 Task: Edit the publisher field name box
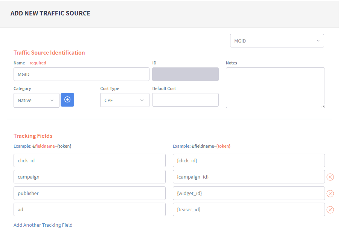[x=90, y=193]
